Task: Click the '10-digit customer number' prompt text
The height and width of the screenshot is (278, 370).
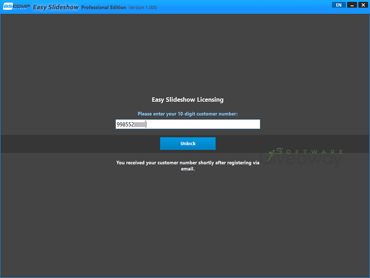Action: click(x=187, y=114)
